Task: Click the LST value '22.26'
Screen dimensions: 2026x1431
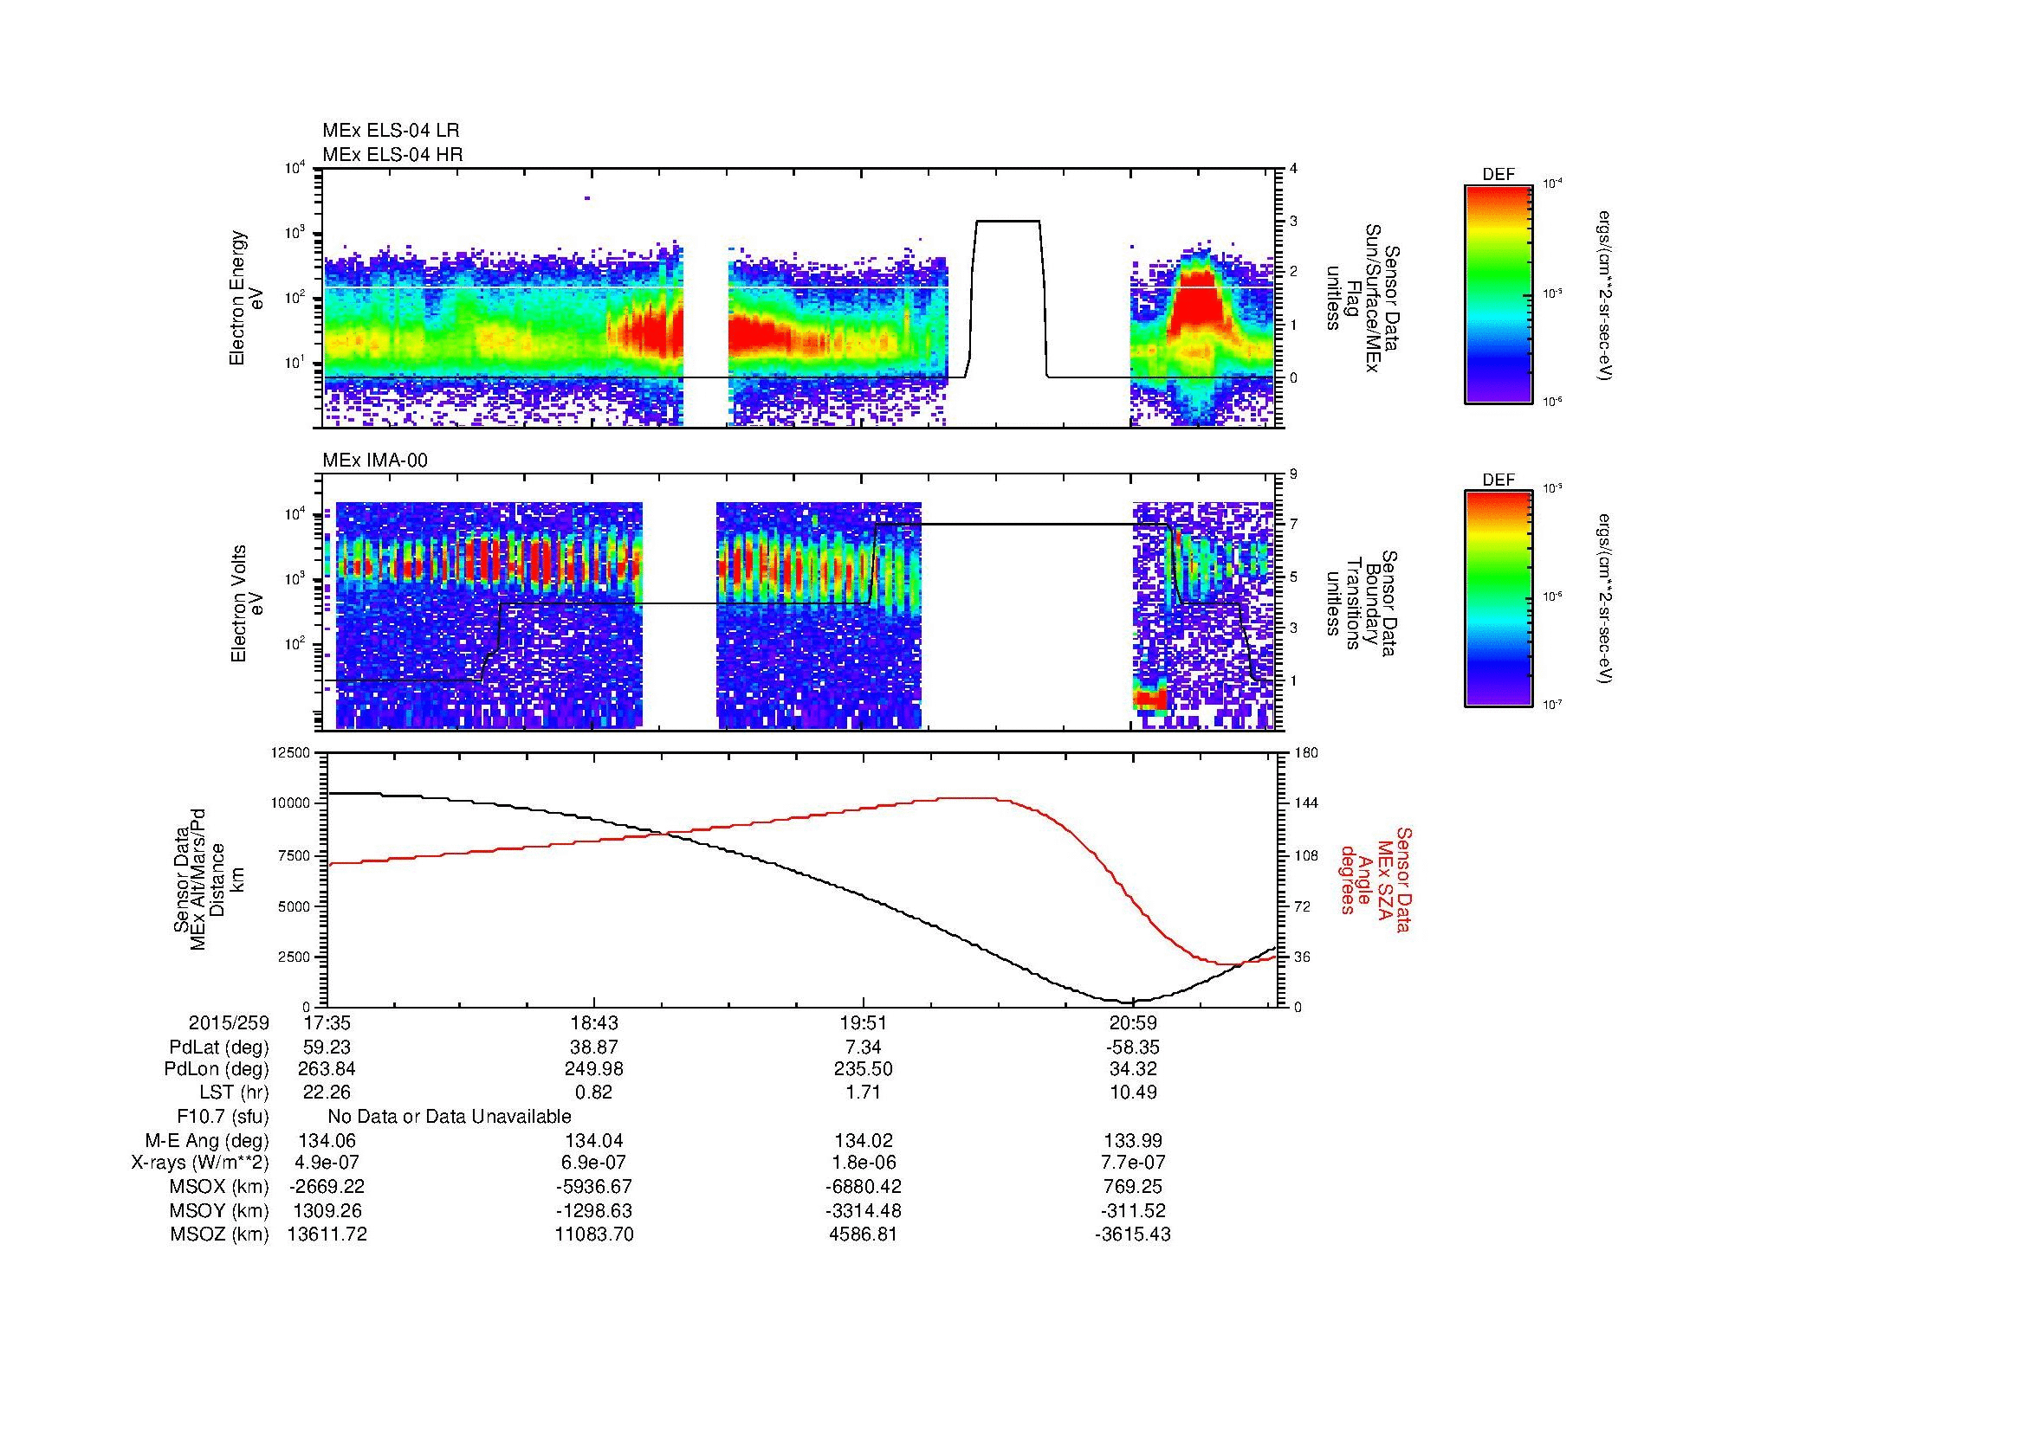Action: click(327, 1093)
